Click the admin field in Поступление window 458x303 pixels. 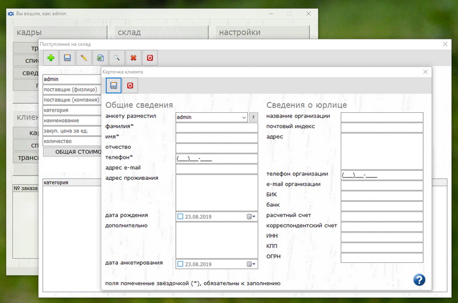[72, 79]
